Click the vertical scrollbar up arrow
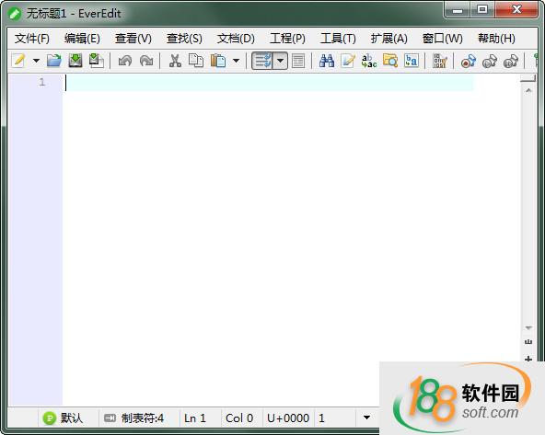Screen dimensions: 545x435 (528, 91)
